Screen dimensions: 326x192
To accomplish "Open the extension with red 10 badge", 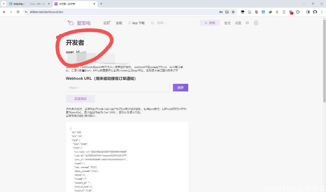I will coord(291,12).
